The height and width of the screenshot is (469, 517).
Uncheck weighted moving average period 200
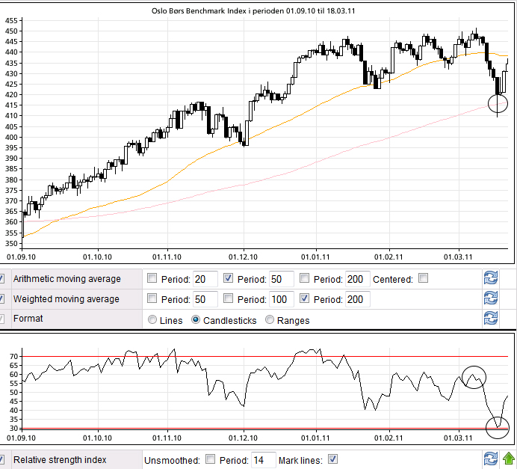[x=305, y=299]
